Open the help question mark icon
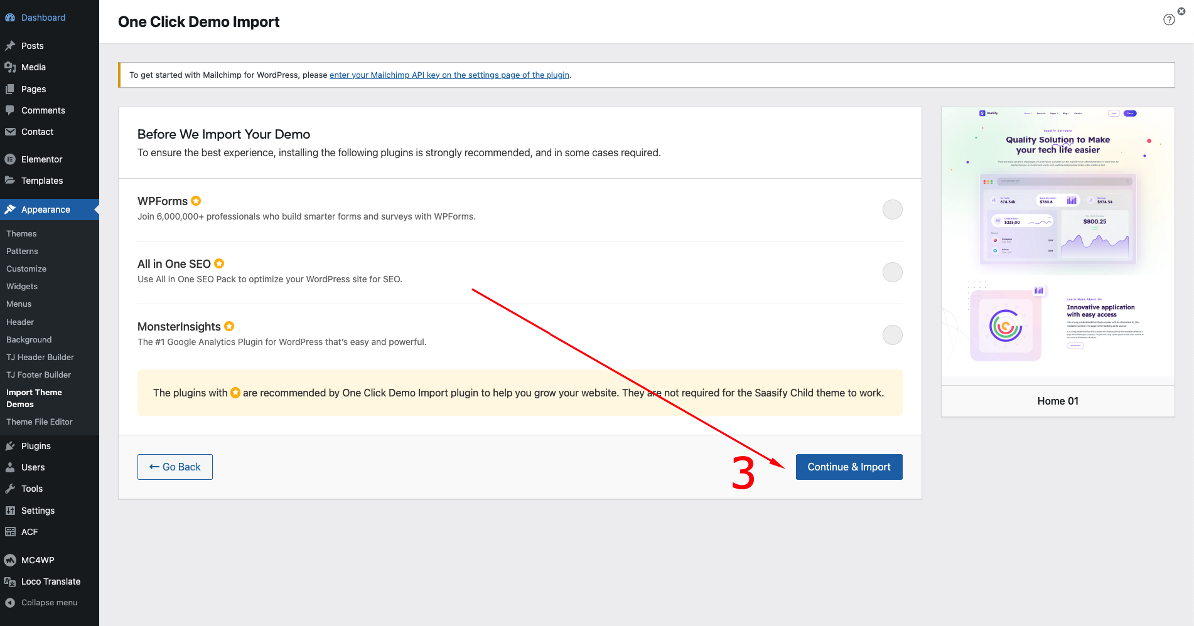Viewport: 1194px width, 626px height. (1169, 19)
